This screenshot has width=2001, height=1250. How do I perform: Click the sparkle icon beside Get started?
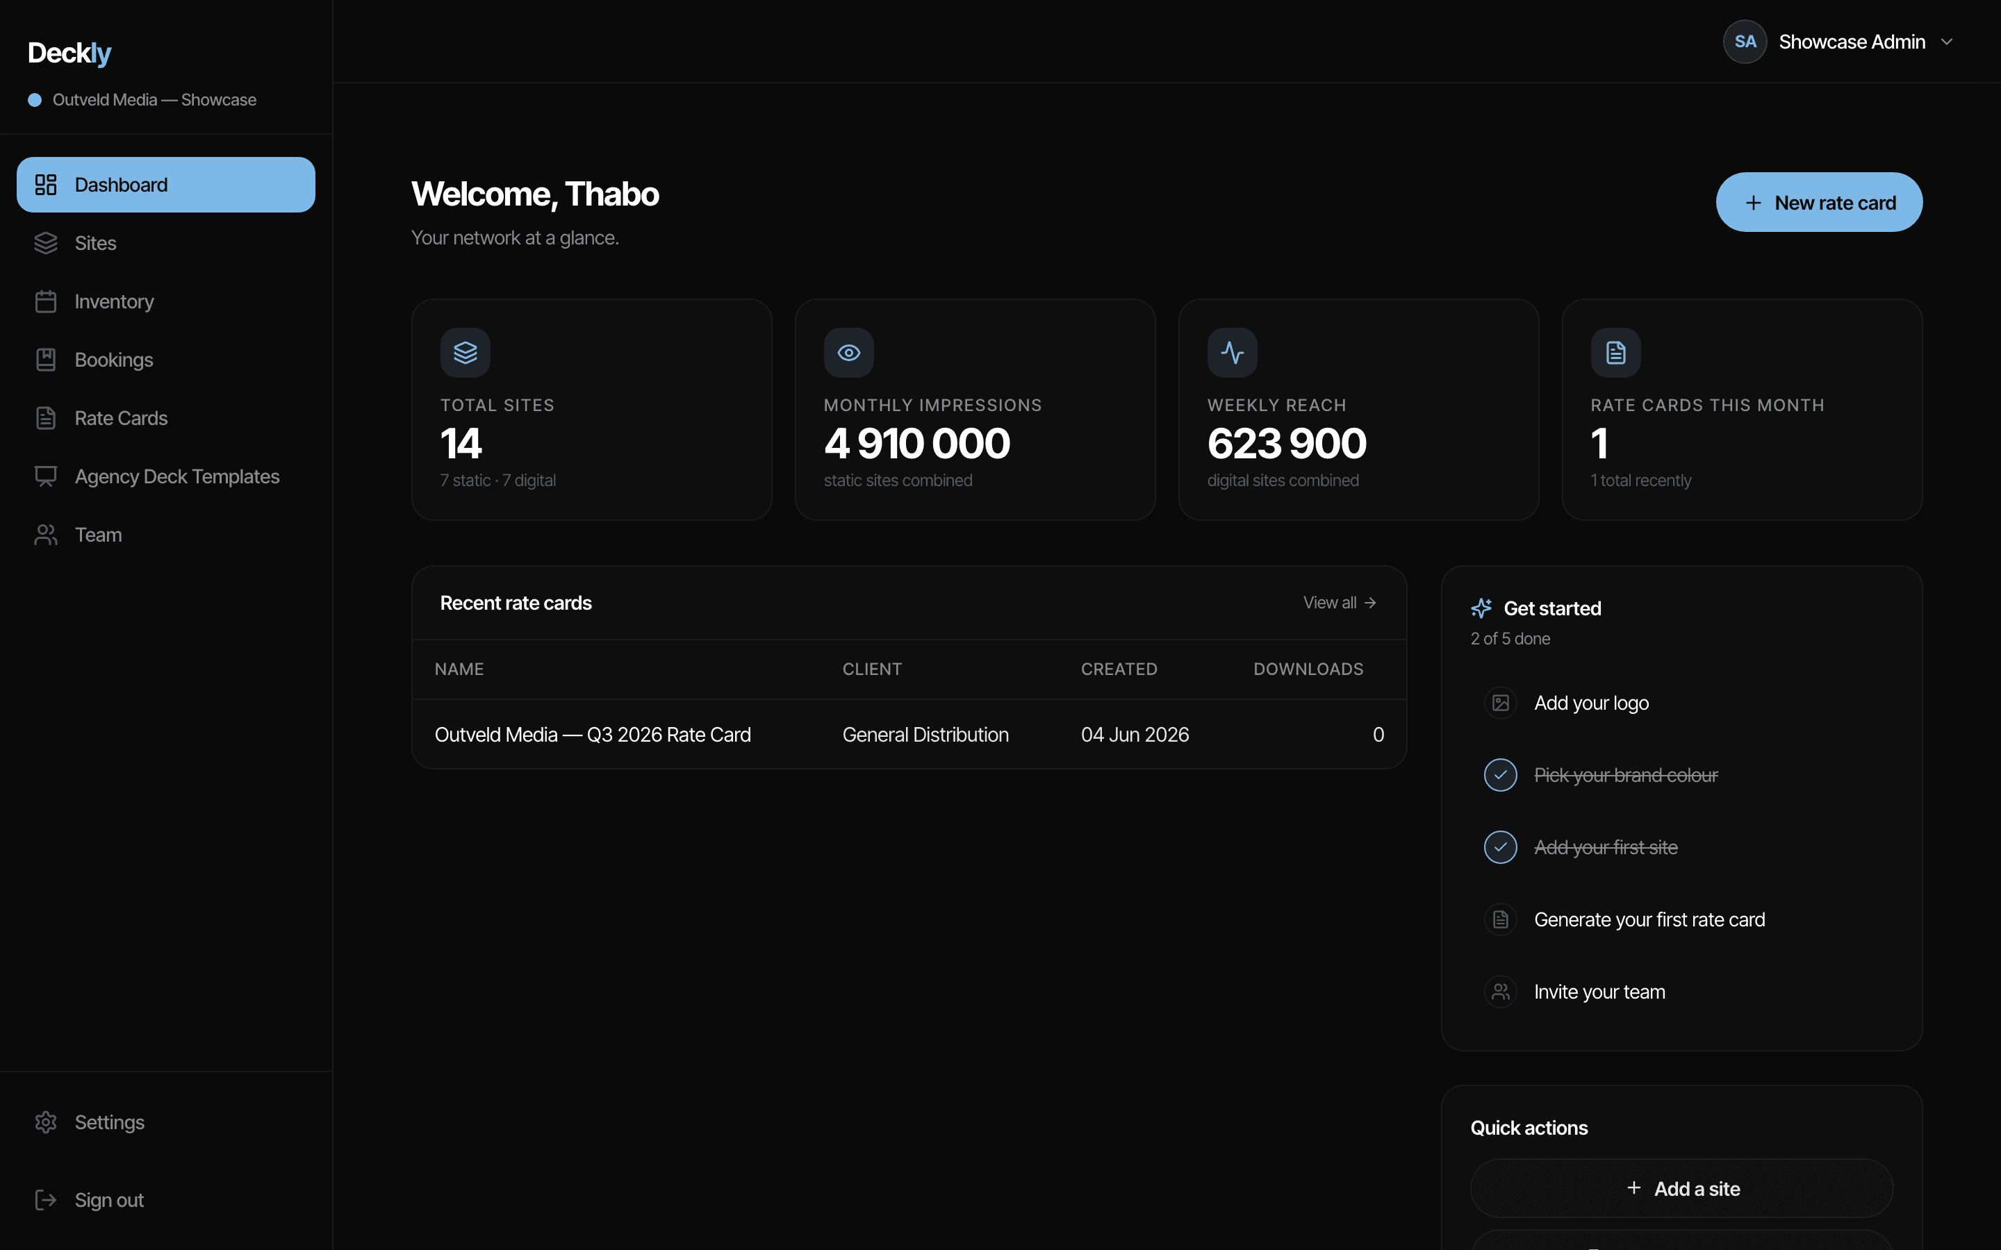[x=1482, y=608]
